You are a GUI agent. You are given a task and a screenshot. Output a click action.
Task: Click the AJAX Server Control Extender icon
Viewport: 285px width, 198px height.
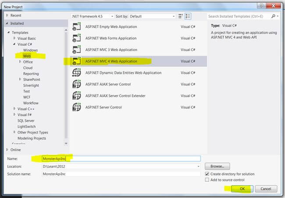[77, 96]
